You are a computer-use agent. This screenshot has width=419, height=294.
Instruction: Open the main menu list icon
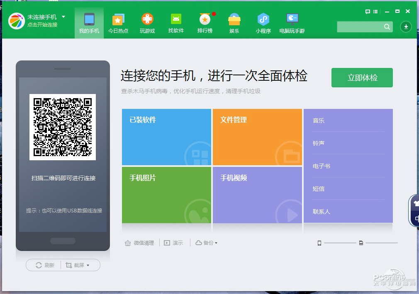click(x=375, y=12)
